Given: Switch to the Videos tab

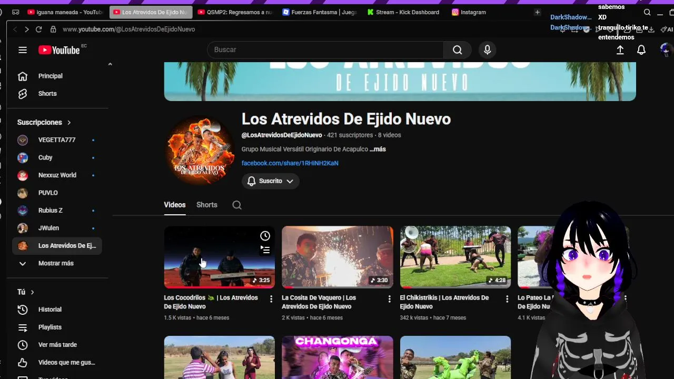Looking at the screenshot, I should tap(175, 205).
